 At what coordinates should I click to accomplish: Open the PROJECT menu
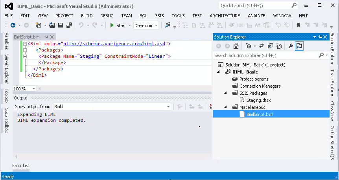click(64, 16)
